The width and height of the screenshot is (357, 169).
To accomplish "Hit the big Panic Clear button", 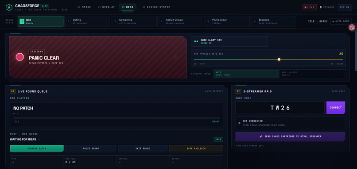I will click(x=98, y=57).
